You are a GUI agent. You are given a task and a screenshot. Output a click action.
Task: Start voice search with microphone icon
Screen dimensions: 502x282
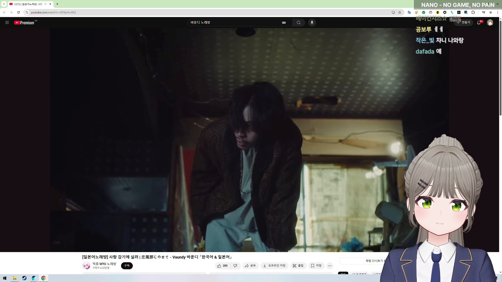pos(312,22)
